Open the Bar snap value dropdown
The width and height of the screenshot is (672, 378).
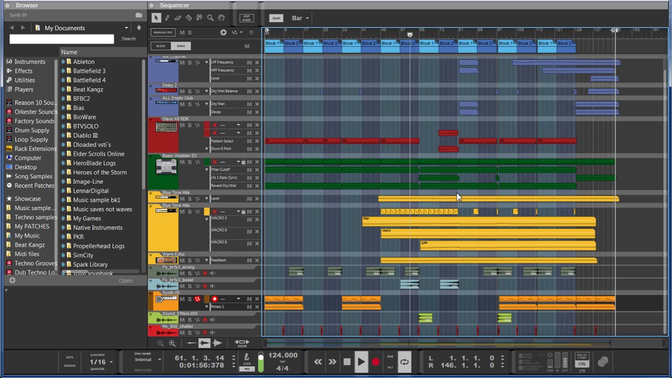[300, 18]
